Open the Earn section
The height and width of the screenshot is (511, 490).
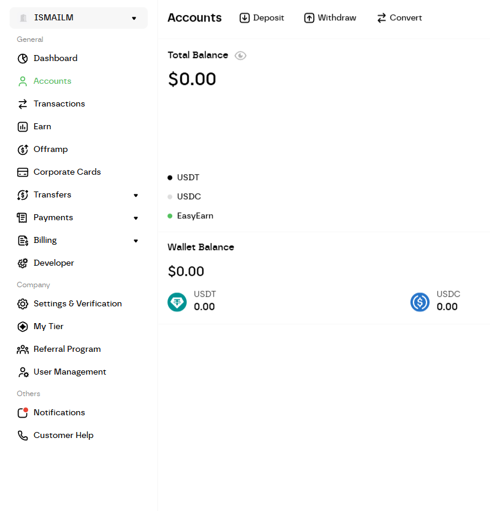click(x=42, y=126)
